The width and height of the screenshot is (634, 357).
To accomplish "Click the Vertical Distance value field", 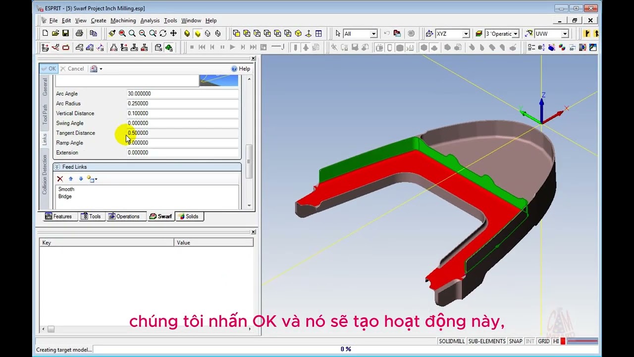I will click(x=182, y=113).
